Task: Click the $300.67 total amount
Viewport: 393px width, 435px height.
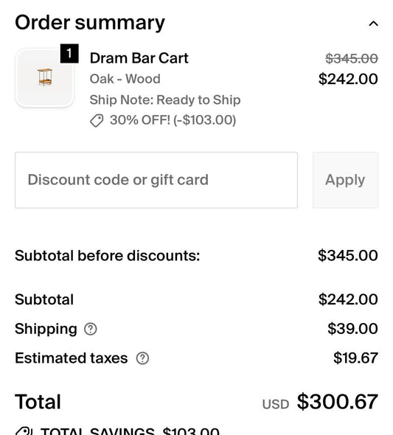Action: coord(338,401)
